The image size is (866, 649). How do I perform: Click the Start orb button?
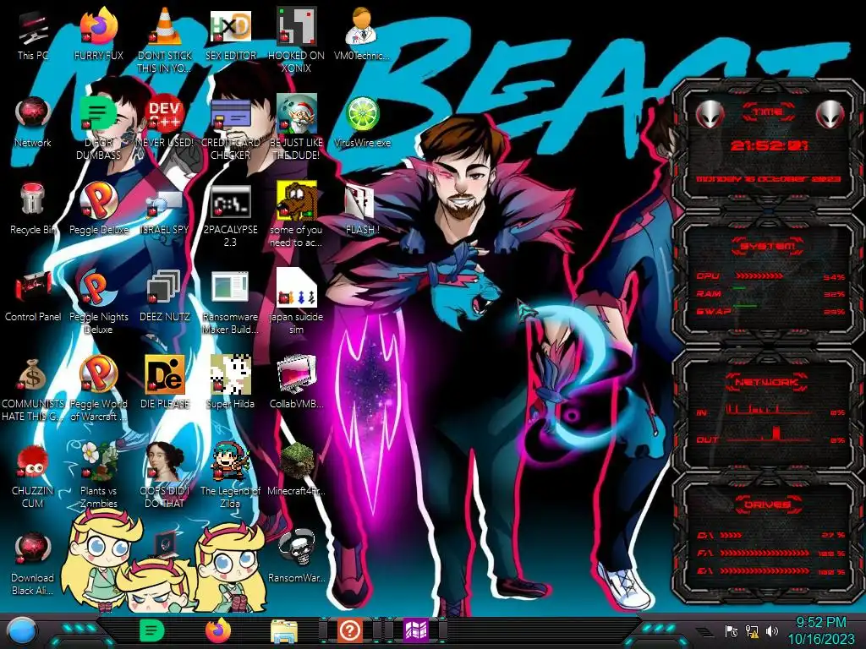(x=22, y=632)
